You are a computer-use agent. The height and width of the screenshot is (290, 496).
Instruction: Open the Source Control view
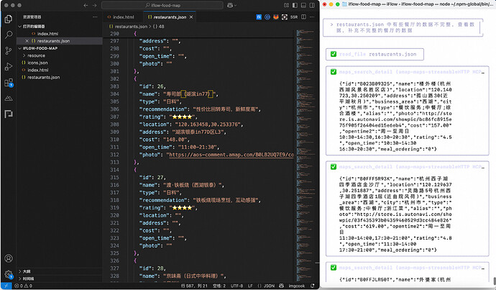(8, 50)
